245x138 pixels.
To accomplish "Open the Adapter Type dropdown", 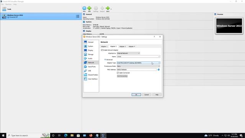I will tap(139, 63).
